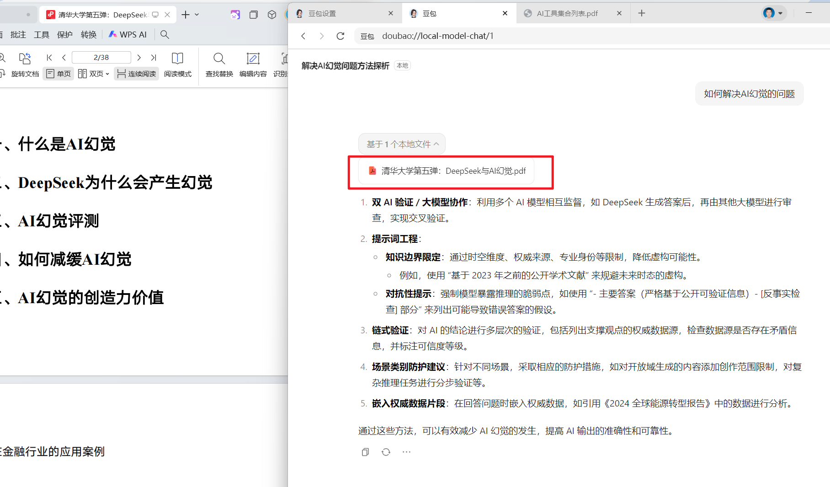
Task: Click the WPS menu bar search icon
Action: point(165,34)
